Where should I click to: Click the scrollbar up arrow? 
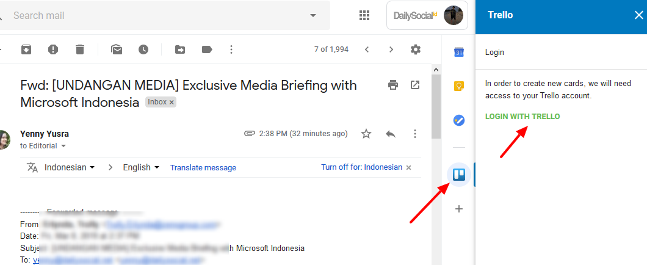(x=436, y=70)
